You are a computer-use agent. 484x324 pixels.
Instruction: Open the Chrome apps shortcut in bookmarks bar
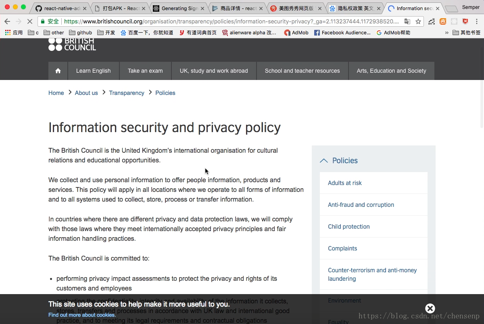coord(14,33)
